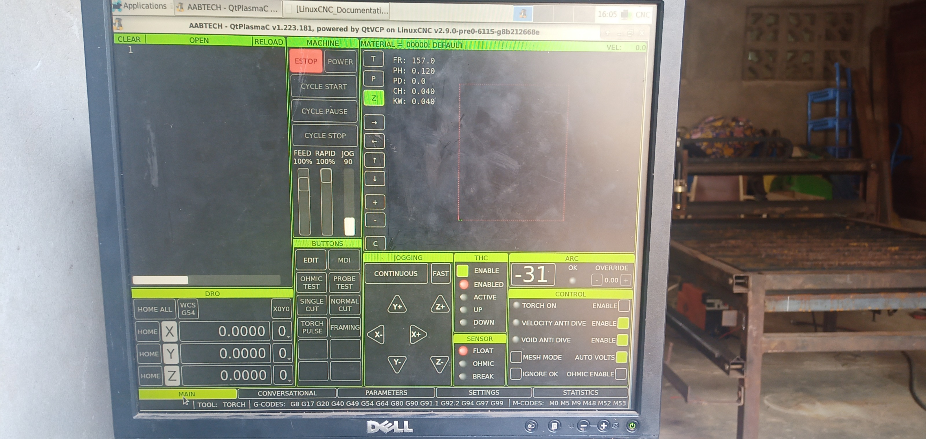The image size is (926, 439).
Task: Adjust the RAPID override slider
Action: (x=326, y=201)
